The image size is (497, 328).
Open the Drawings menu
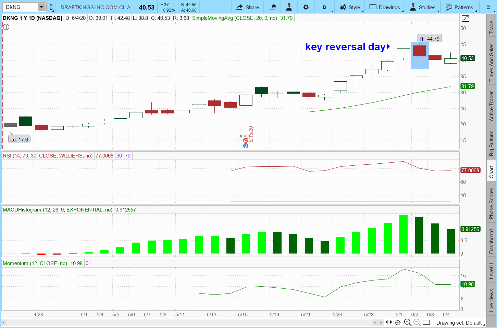point(385,7)
